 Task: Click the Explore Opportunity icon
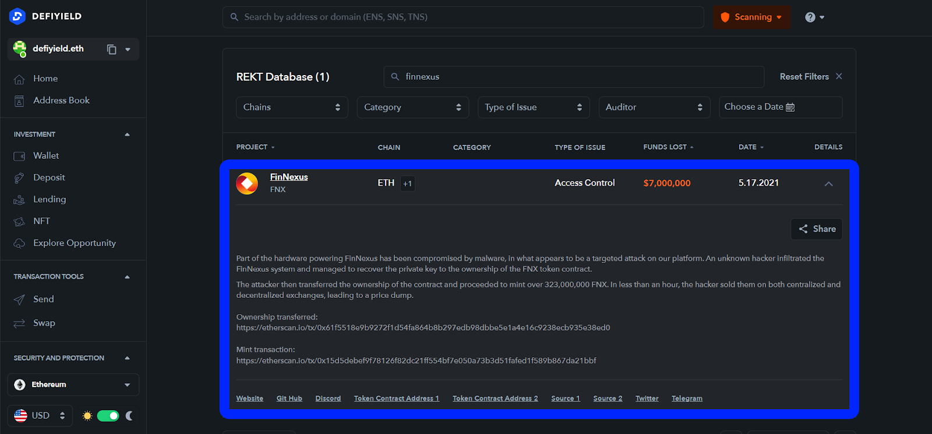19,243
